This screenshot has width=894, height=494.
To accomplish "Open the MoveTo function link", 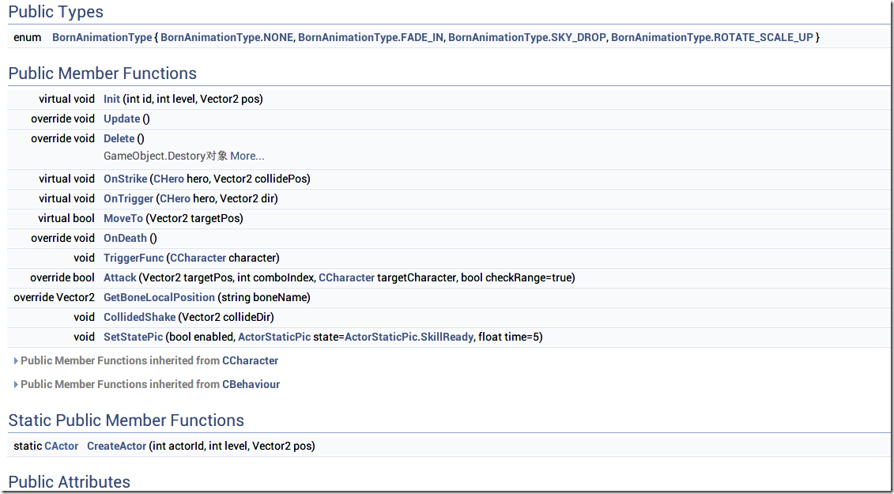I will click(x=123, y=218).
